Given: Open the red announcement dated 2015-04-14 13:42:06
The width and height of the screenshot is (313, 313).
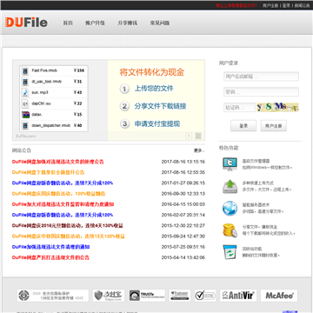Looking at the screenshot, I should (x=50, y=257).
